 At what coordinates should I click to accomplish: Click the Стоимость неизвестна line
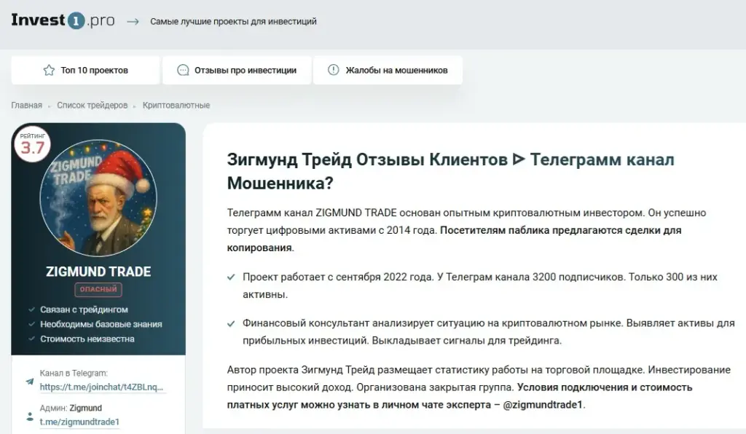point(87,339)
